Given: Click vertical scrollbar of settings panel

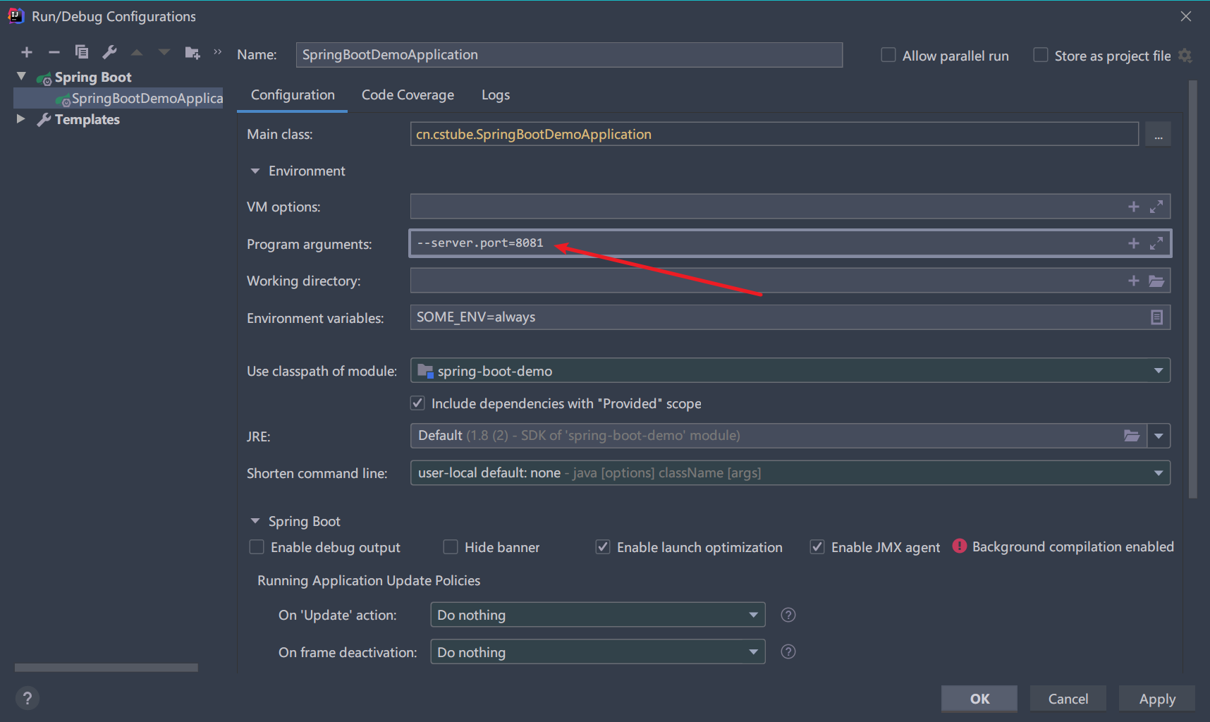Looking at the screenshot, I should (1192, 289).
